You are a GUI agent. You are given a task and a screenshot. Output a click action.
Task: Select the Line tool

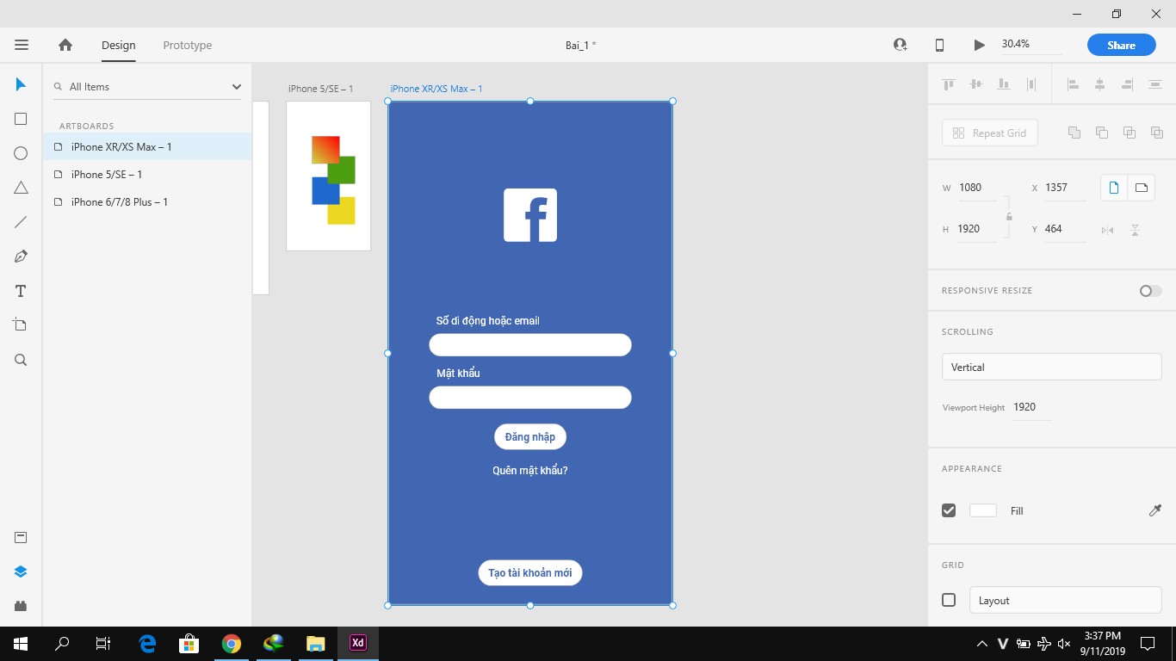pyautogui.click(x=21, y=222)
